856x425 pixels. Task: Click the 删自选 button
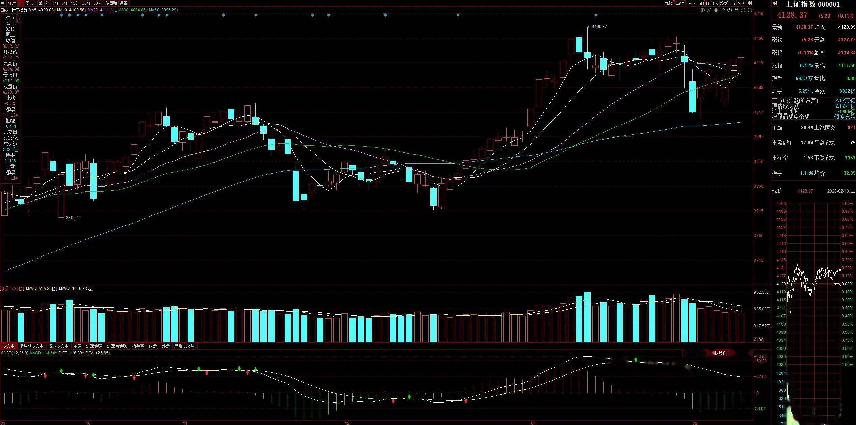(712, 3)
